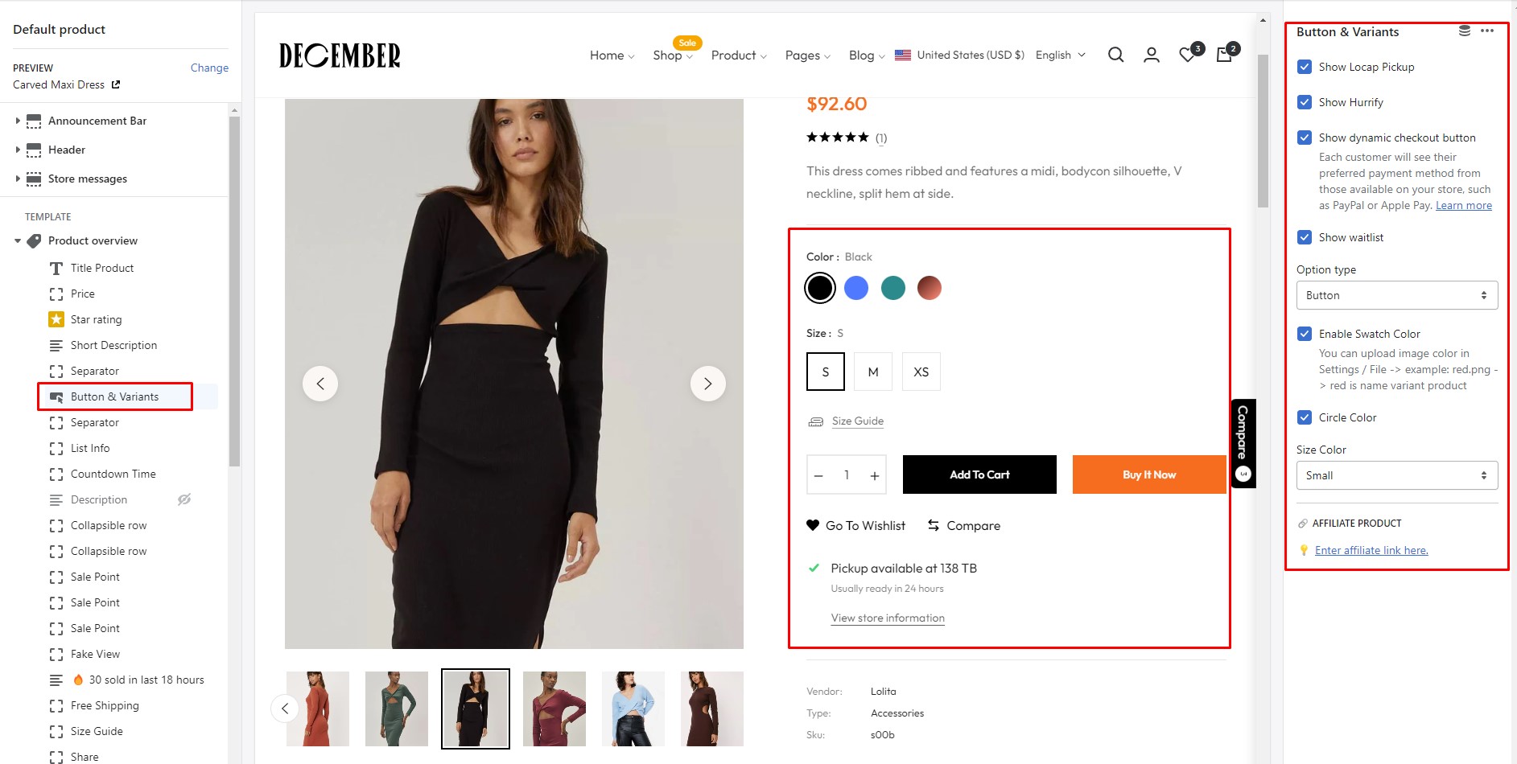Click the Add To Cart button
This screenshot has width=1517, height=764.
click(x=979, y=474)
